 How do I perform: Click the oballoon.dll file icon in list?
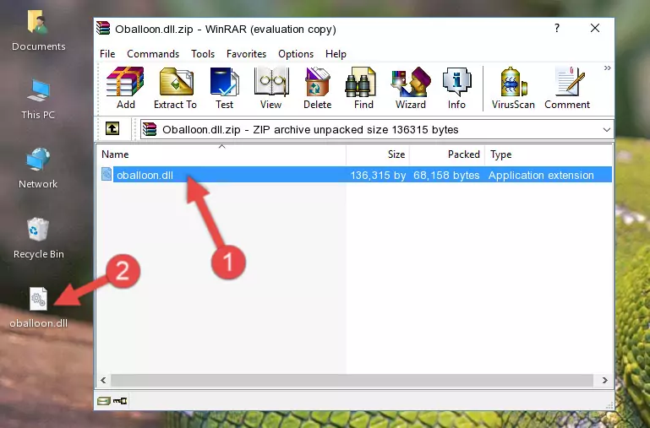click(107, 174)
